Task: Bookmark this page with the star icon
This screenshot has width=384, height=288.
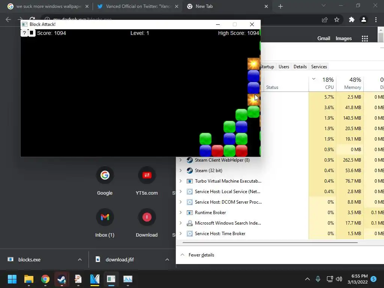Action: click(x=337, y=19)
